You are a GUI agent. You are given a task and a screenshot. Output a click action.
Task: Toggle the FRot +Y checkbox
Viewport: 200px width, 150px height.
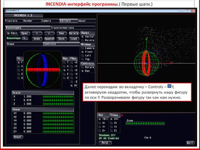point(72,66)
